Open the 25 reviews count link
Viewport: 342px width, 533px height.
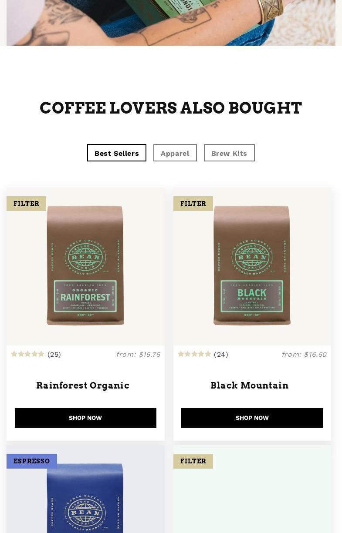(x=54, y=355)
